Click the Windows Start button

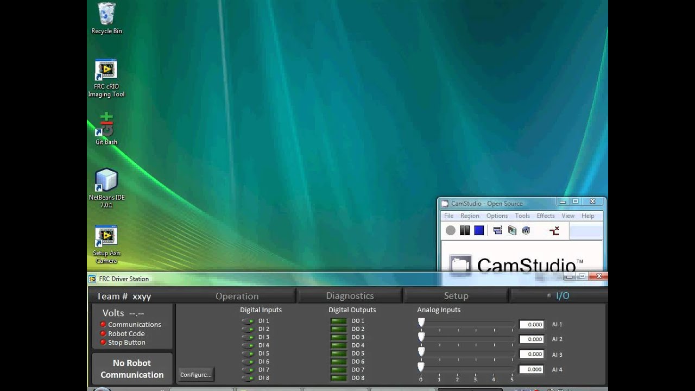102,389
